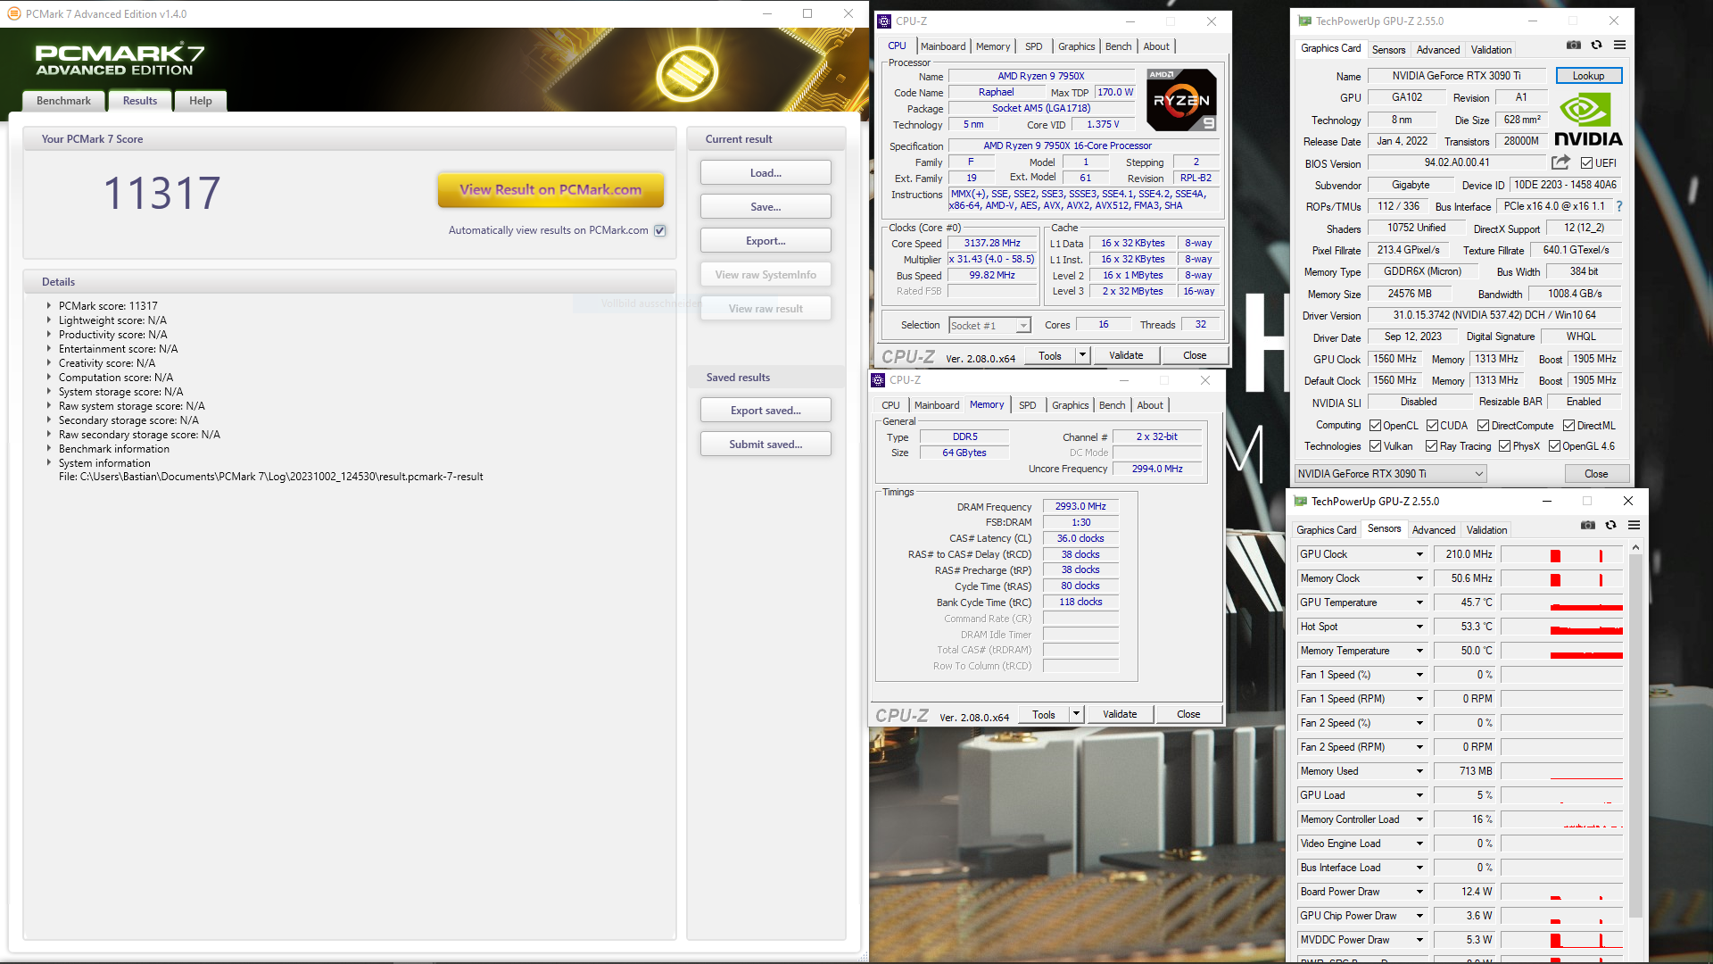Open the GPU Clock sensor dropdown
Screen dimensions: 1713x964
tap(1419, 554)
